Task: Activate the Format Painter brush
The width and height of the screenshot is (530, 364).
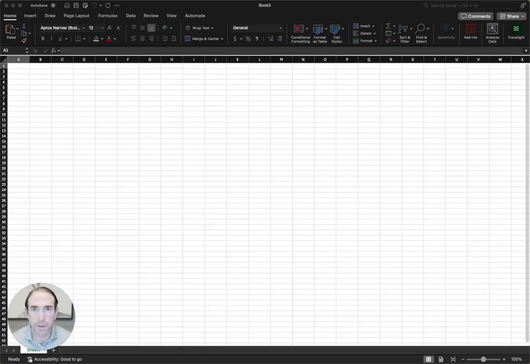Action: (24, 41)
